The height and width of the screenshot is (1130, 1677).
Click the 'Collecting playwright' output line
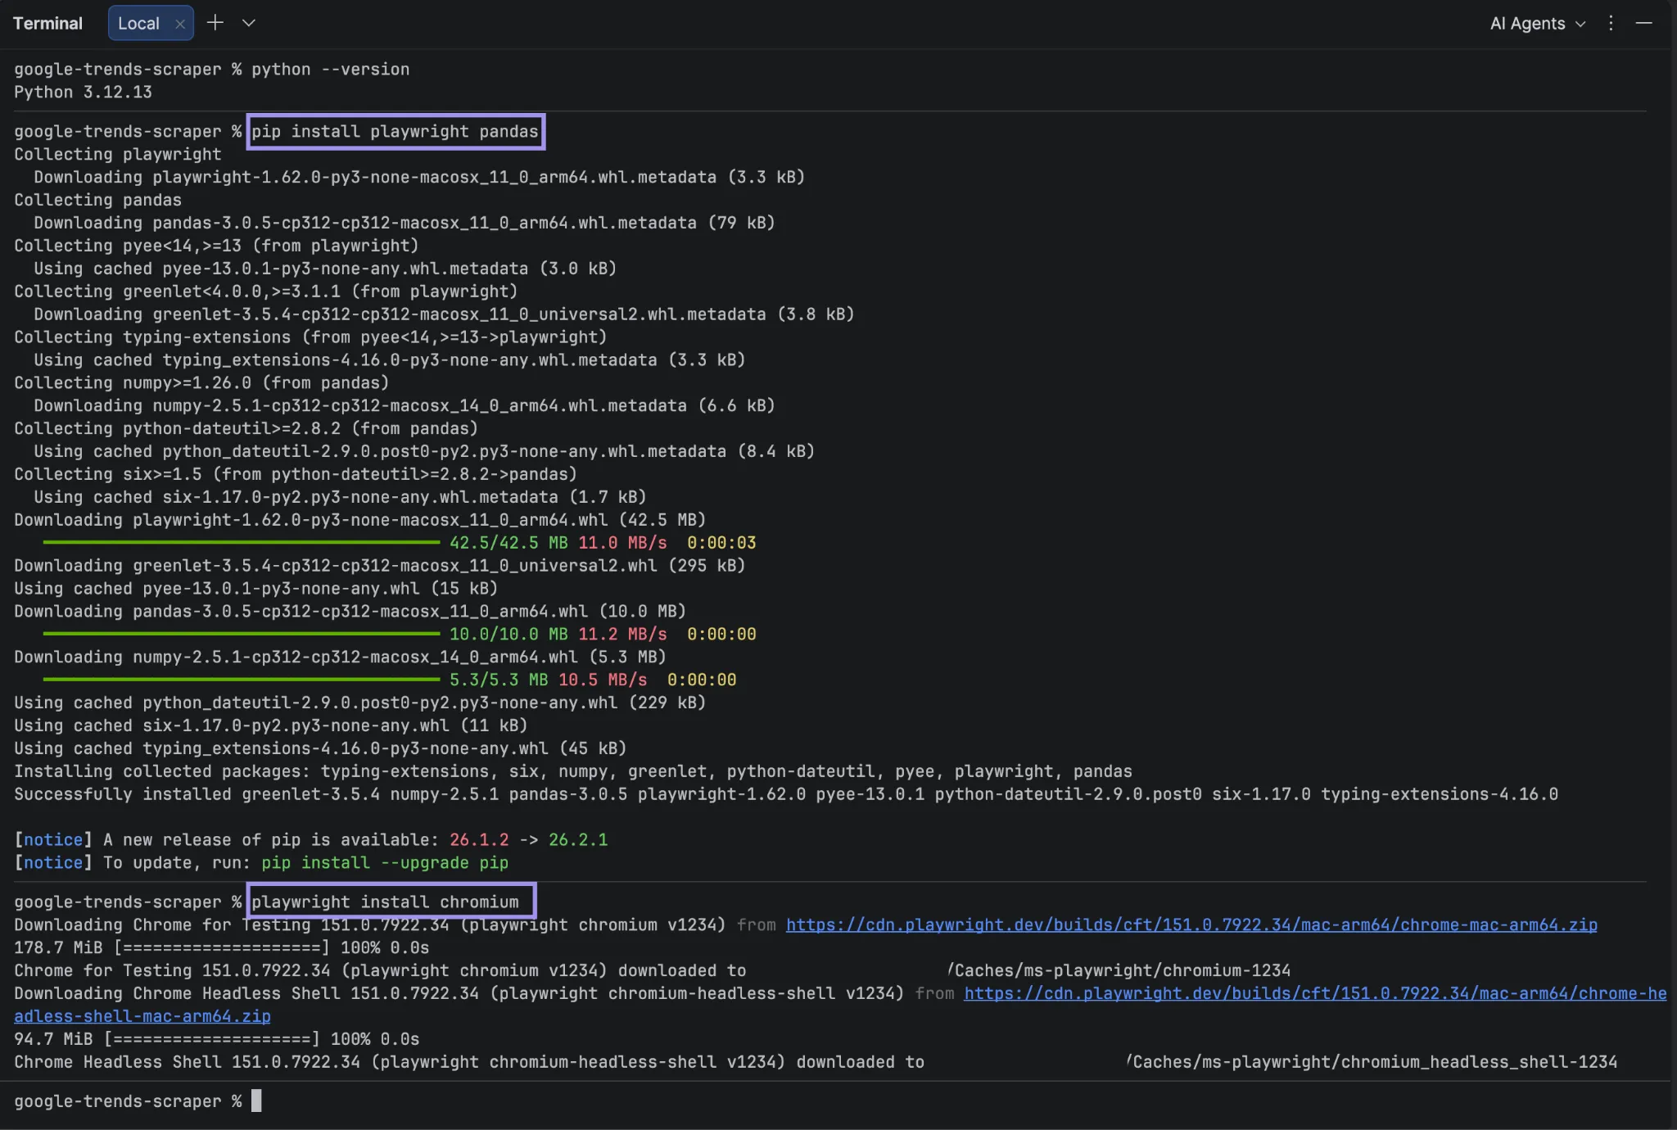117,154
